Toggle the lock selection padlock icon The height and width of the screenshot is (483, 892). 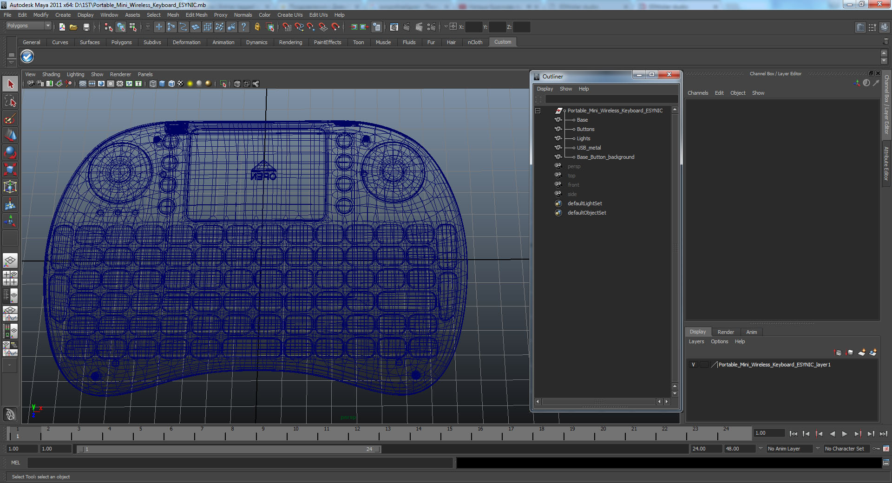pos(257,27)
